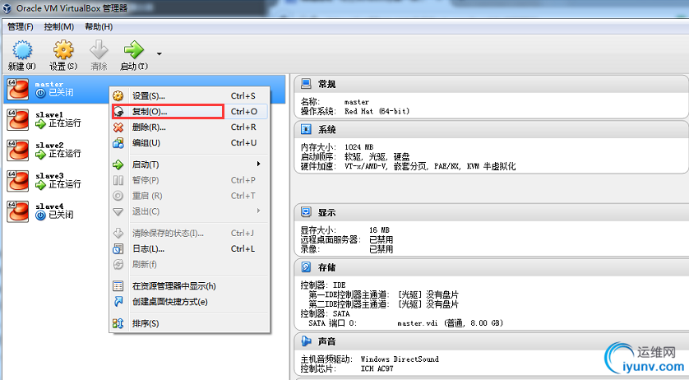Open Settings (设置) gear toolbar icon

(x=63, y=49)
